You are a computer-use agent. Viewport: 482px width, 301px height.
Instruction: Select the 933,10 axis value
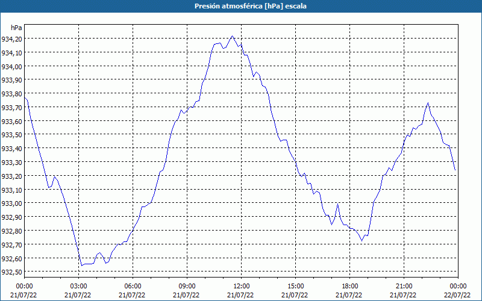pyautogui.click(x=11, y=190)
